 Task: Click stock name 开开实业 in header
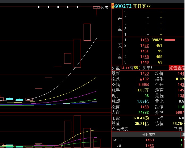[142, 6]
